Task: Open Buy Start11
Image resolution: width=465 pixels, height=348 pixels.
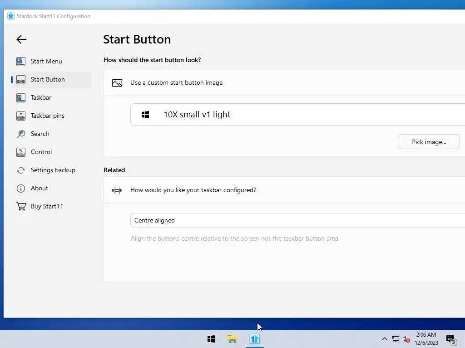Action: point(51,206)
